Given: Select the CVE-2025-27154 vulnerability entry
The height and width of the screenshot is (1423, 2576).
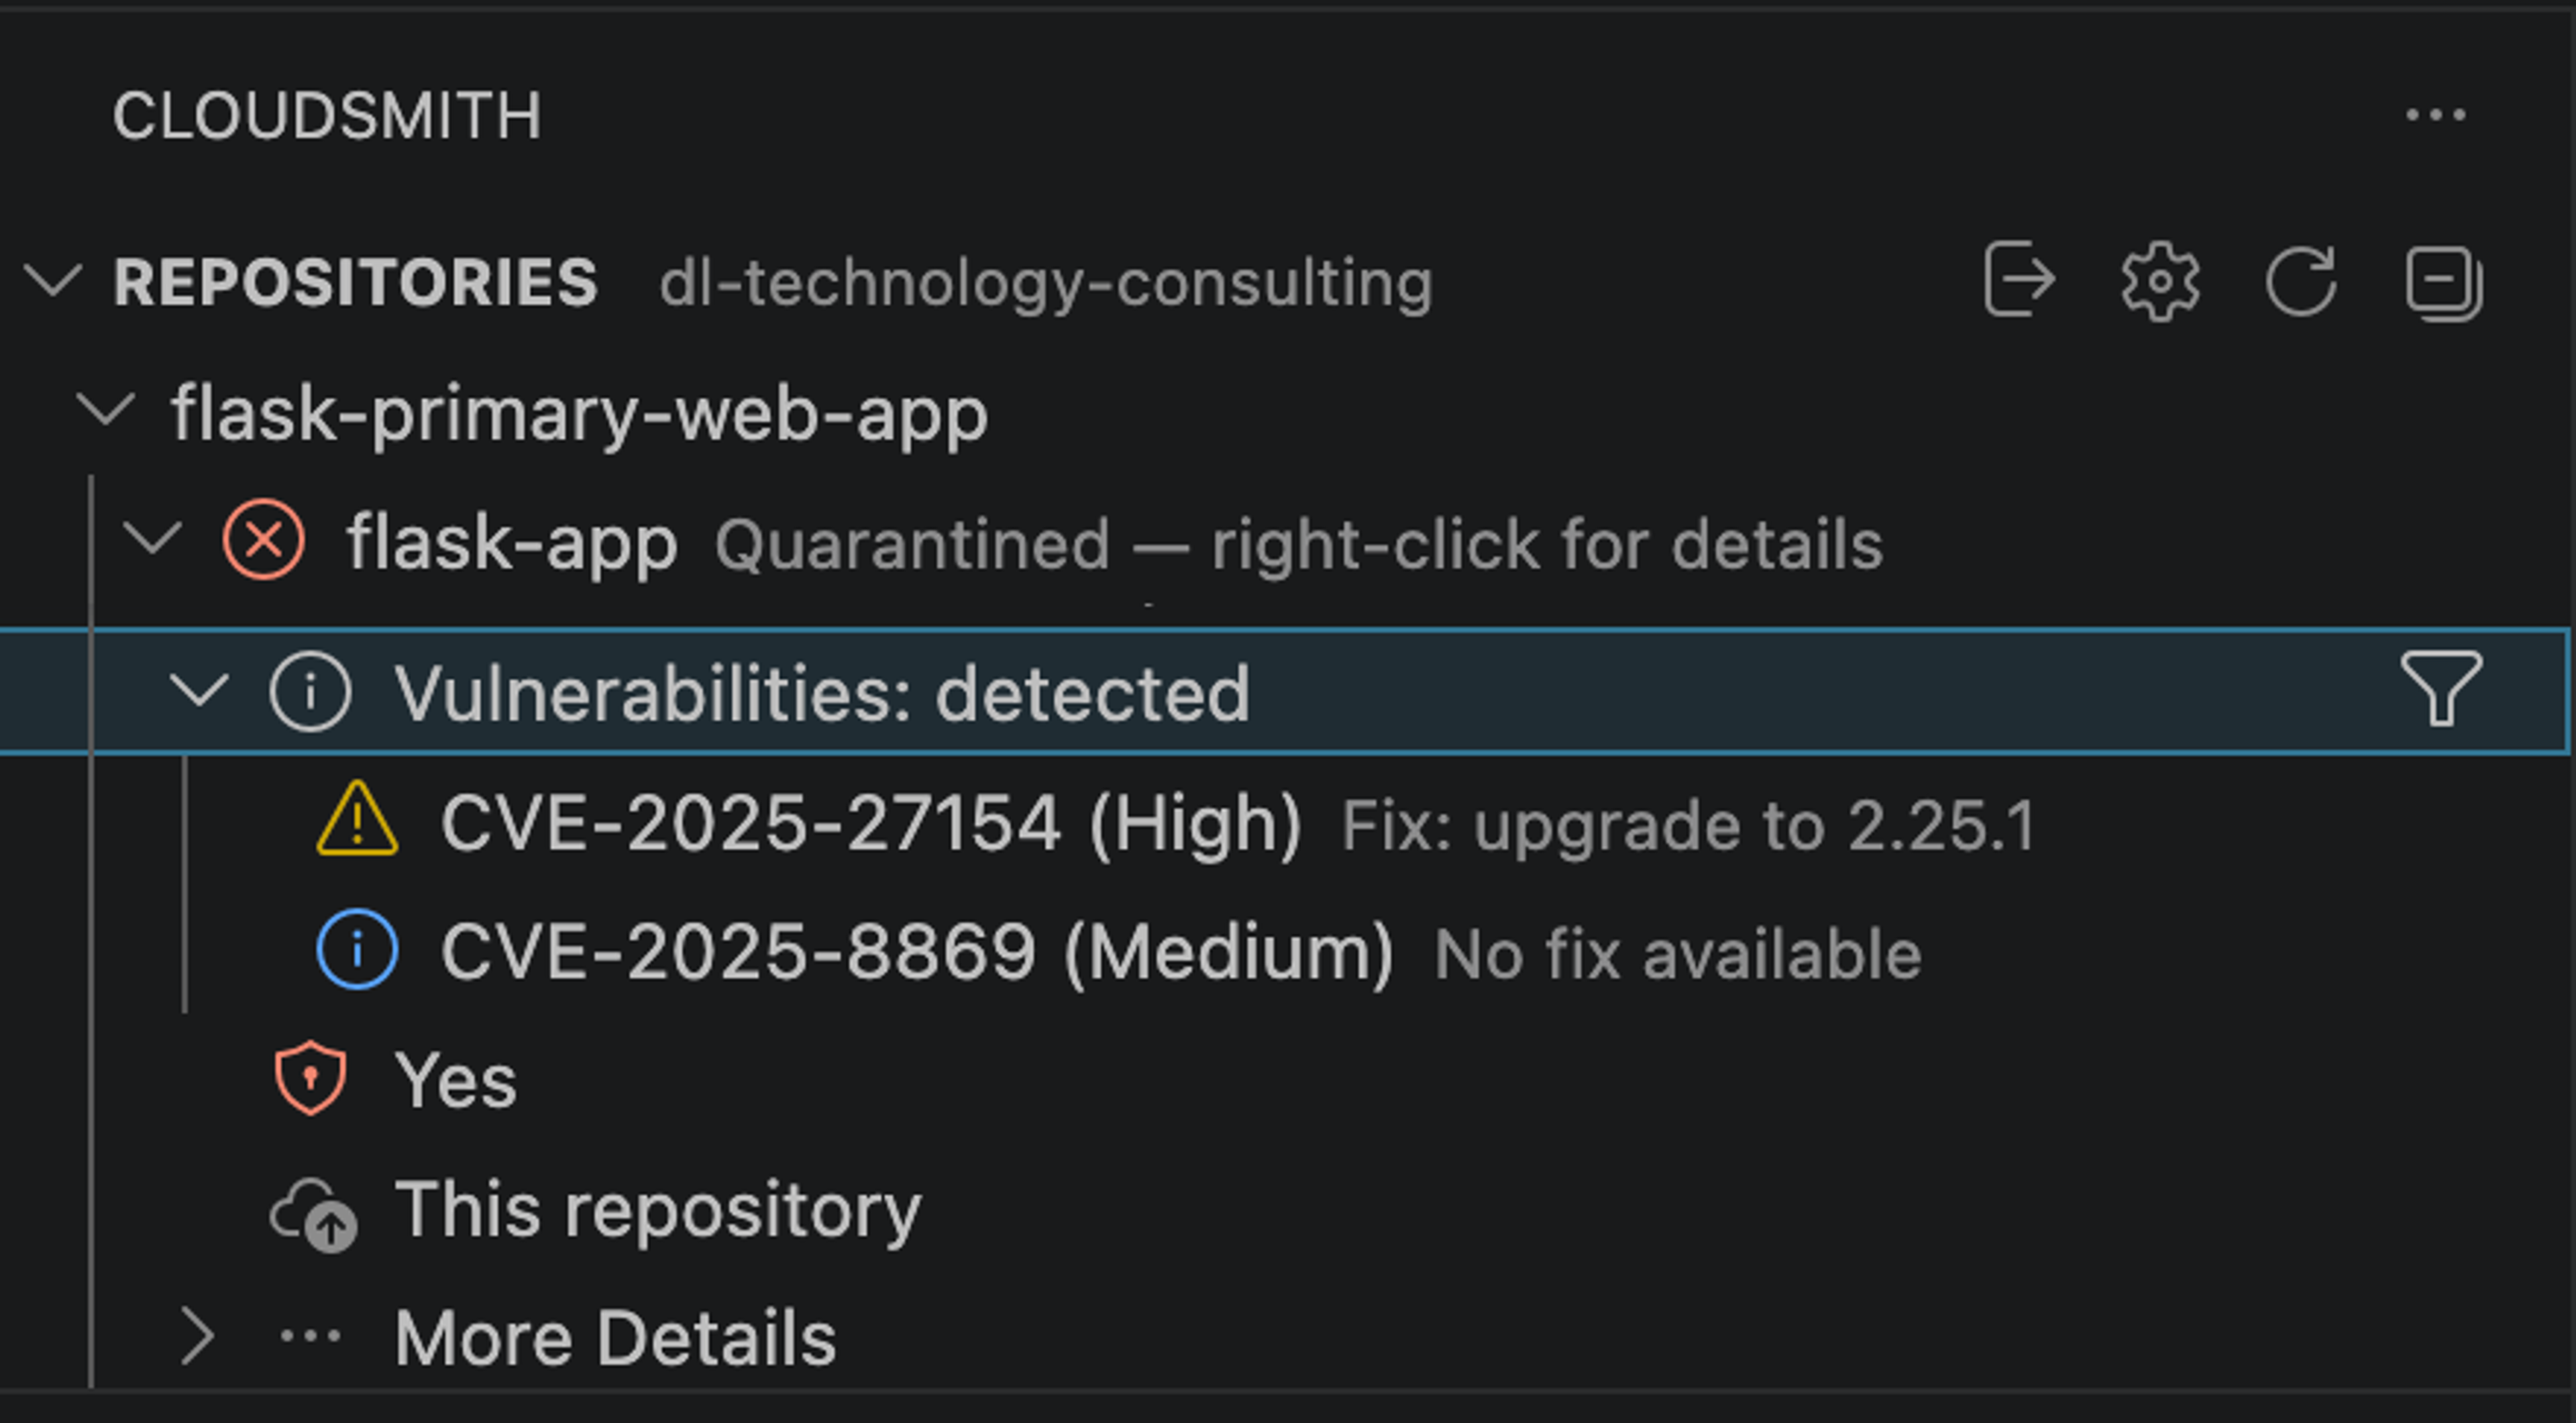Looking at the screenshot, I should pos(870,822).
